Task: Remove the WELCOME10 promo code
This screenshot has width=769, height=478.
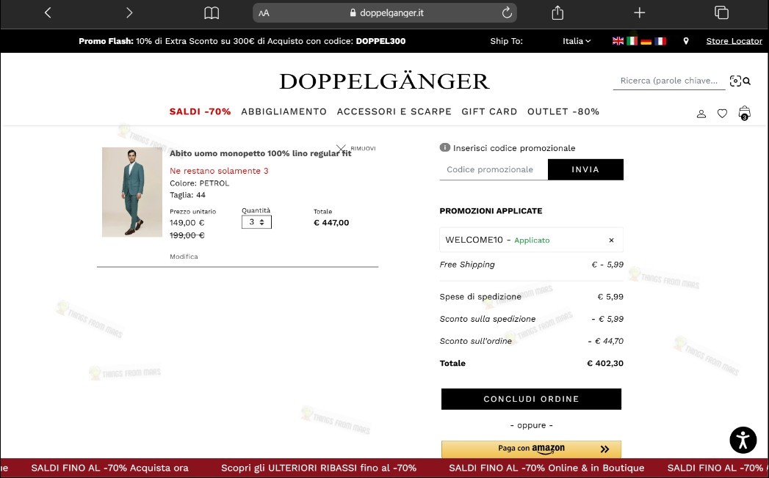Action: point(611,240)
